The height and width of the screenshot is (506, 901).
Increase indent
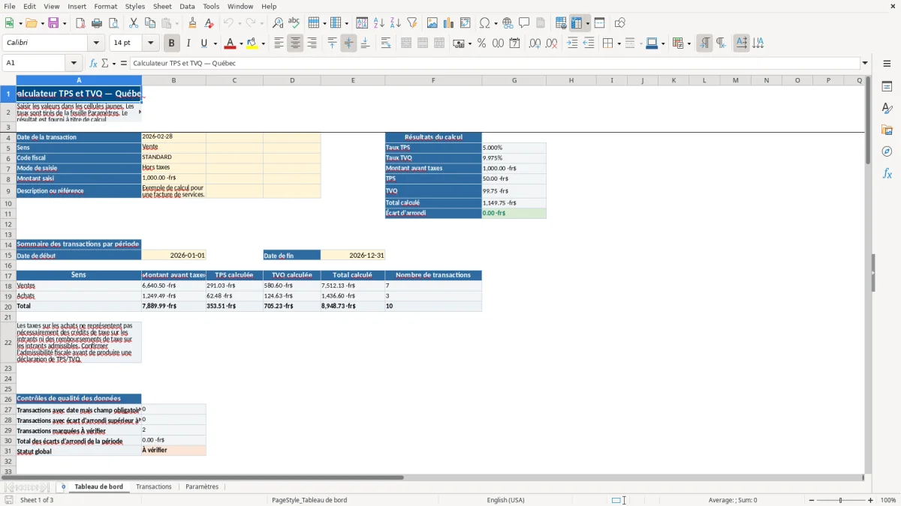(572, 43)
